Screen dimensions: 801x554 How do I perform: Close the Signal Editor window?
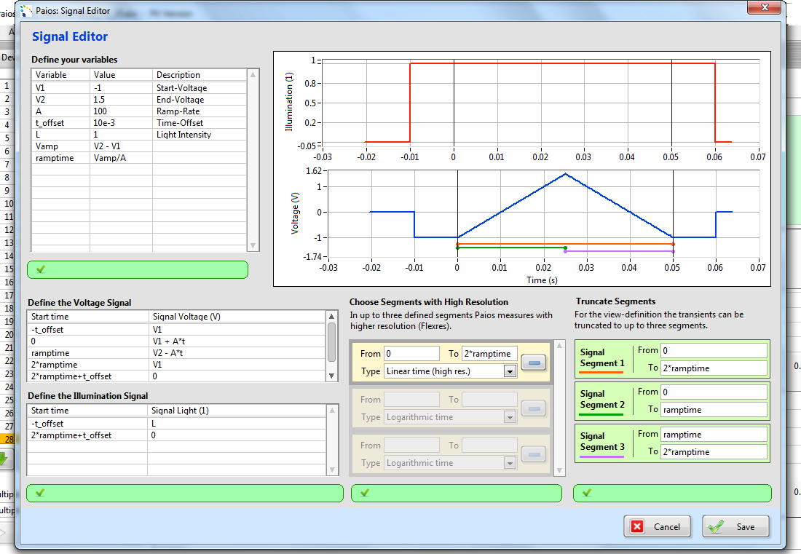point(764,7)
